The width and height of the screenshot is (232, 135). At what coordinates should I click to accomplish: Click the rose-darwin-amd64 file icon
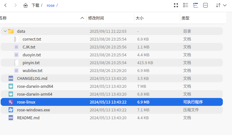coord(11,86)
